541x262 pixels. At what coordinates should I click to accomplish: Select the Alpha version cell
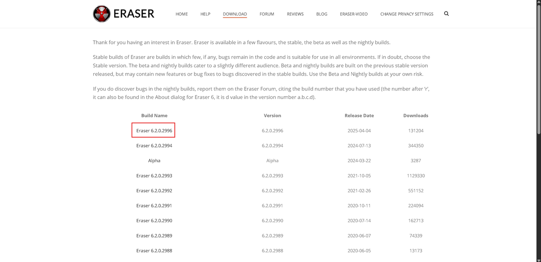(x=273, y=161)
